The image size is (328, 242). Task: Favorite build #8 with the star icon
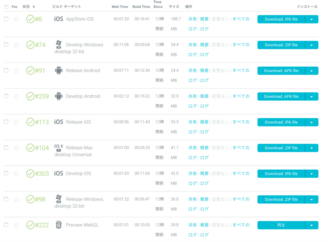pos(16,19)
